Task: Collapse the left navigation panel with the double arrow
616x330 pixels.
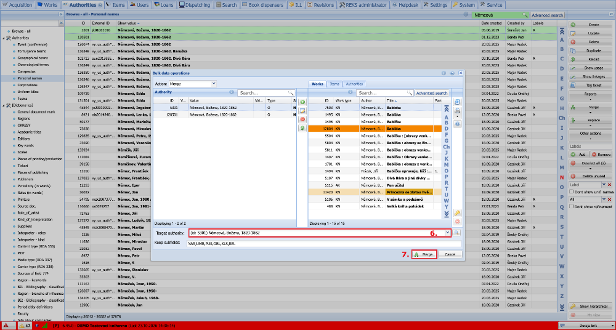Action: click(x=61, y=14)
